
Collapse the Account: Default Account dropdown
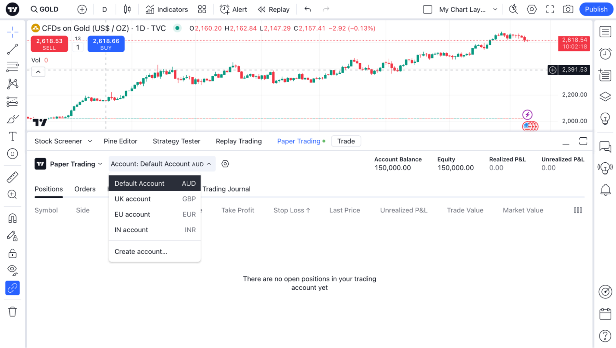(x=162, y=164)
